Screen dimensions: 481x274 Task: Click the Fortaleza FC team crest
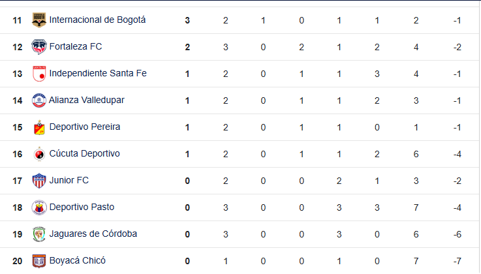click(x=39, y=47)
